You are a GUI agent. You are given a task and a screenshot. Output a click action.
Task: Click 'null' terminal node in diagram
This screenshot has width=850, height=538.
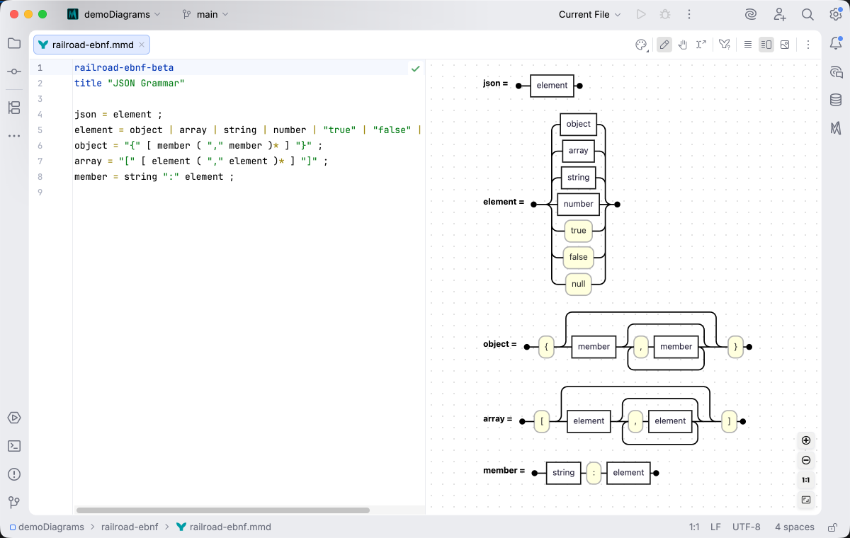579,284
